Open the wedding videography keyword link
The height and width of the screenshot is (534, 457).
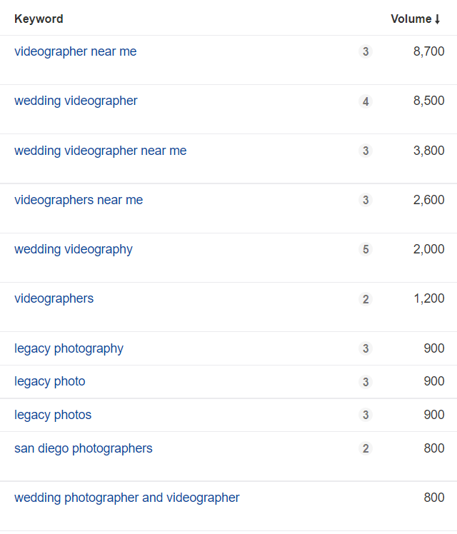[74, 249]
